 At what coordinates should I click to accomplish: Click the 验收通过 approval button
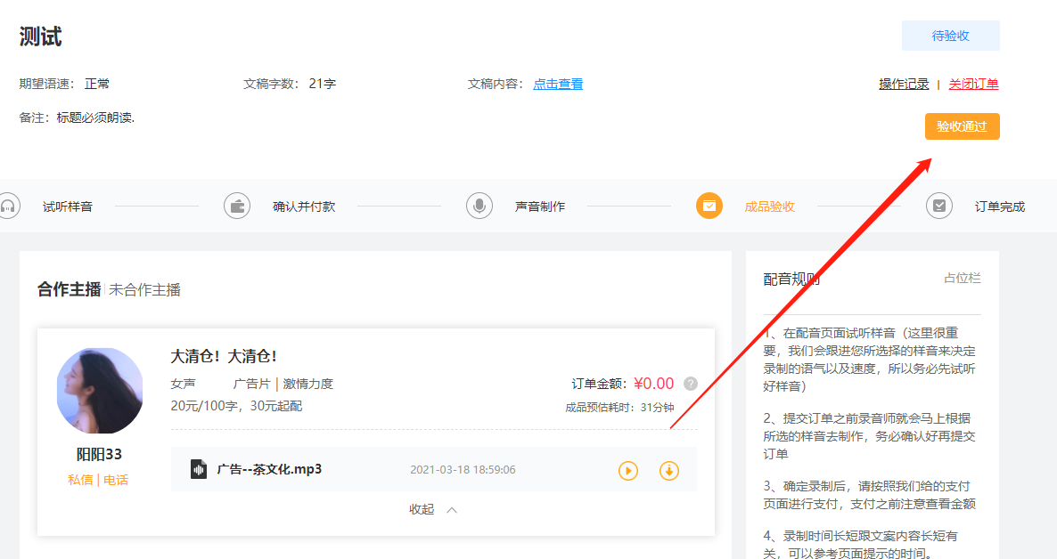(x=962, y=126)
